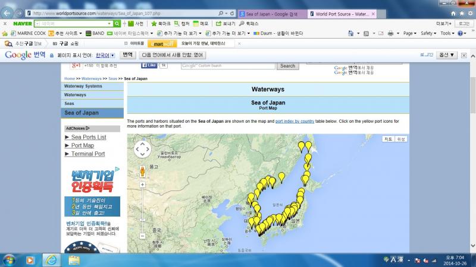Zoom in with the map plus button
The width and height of the screenshot is (476, 267).
(143, 185)
